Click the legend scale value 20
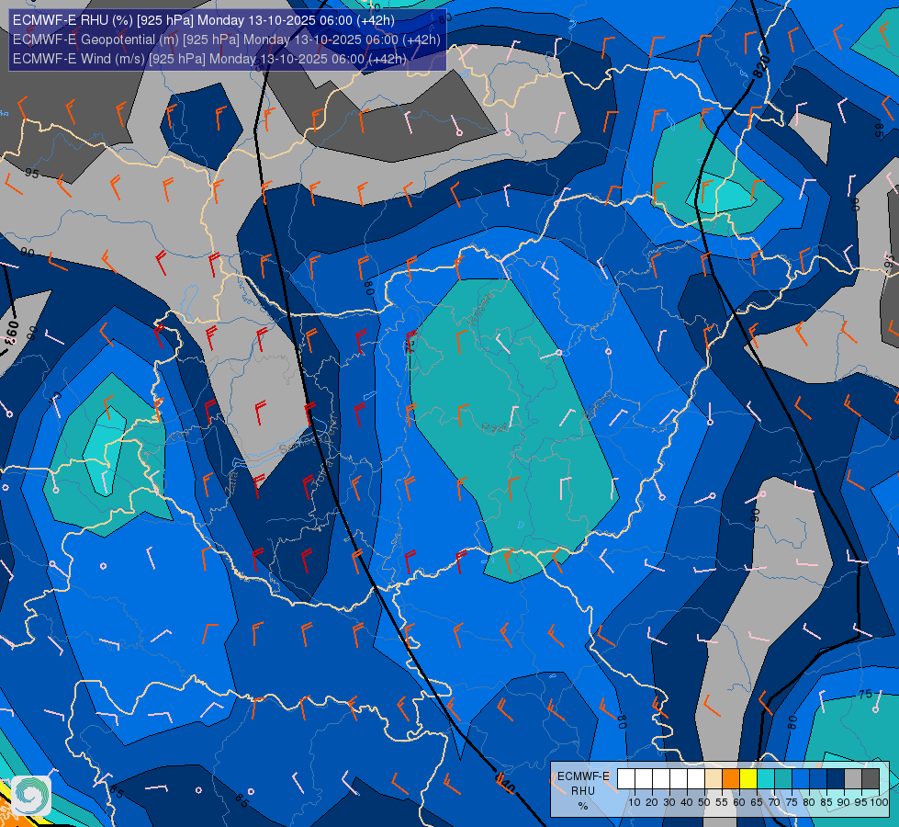The height and width of the screenshot is (827, 899). tap(652, 802)
